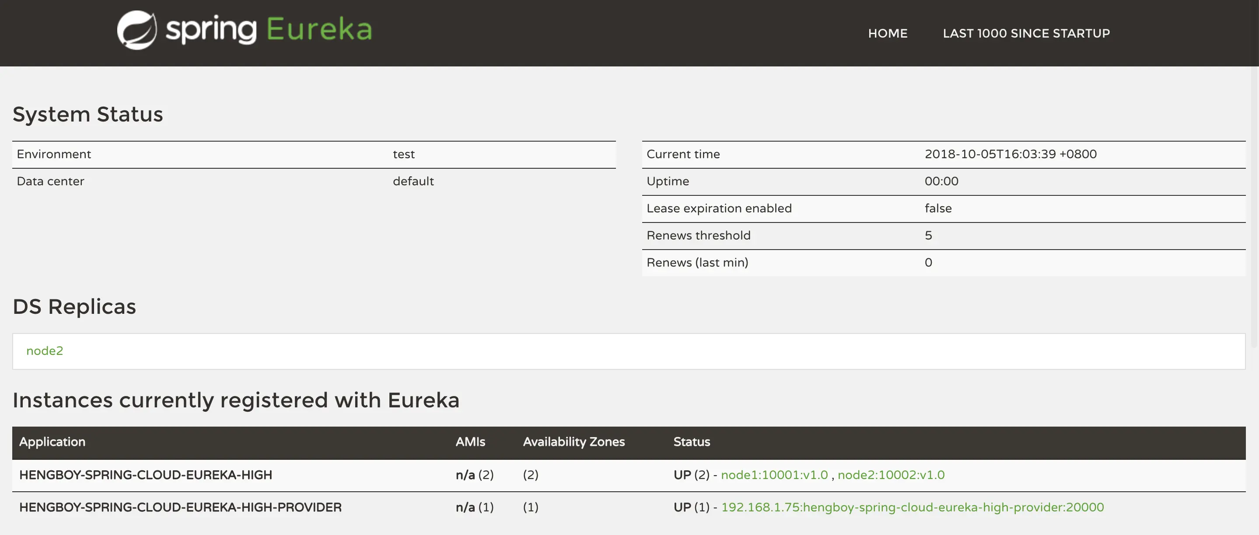Click the Application column header
The height and width of the screenshot is (535, 1259).
pos(52,442)
